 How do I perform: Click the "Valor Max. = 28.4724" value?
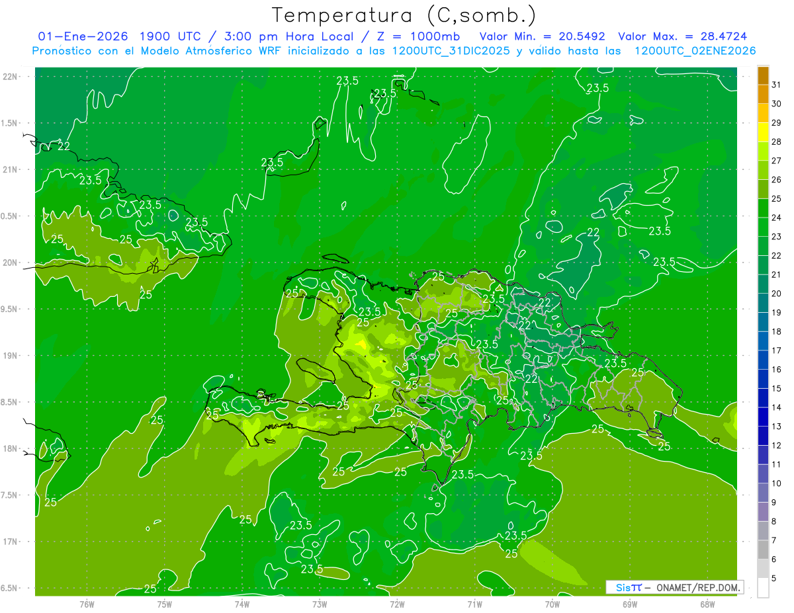coord(684,36)
